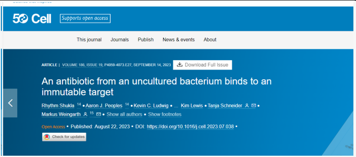This screenshot has height=157, width=356.
Task: Click Supports open access badge
Action: pos(85,18)
